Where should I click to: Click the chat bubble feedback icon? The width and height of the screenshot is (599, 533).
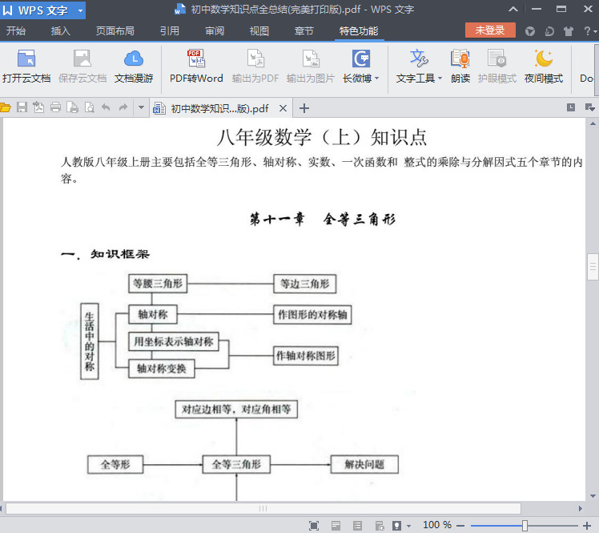pos(549,31)
